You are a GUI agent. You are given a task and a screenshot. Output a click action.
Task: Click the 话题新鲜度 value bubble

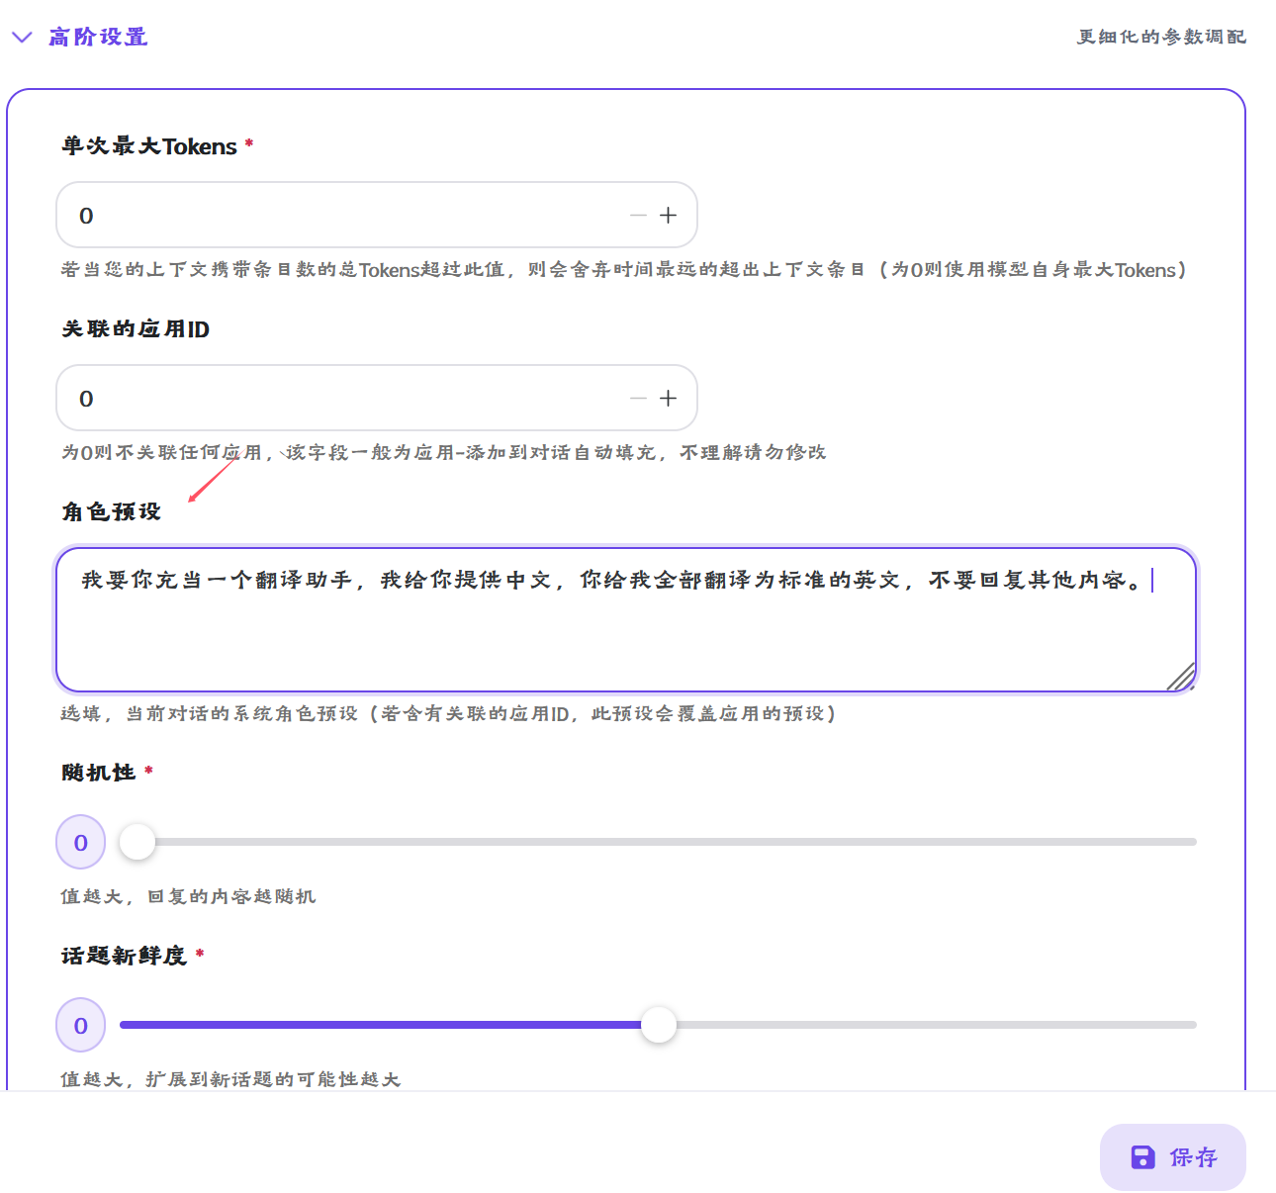81,1025
